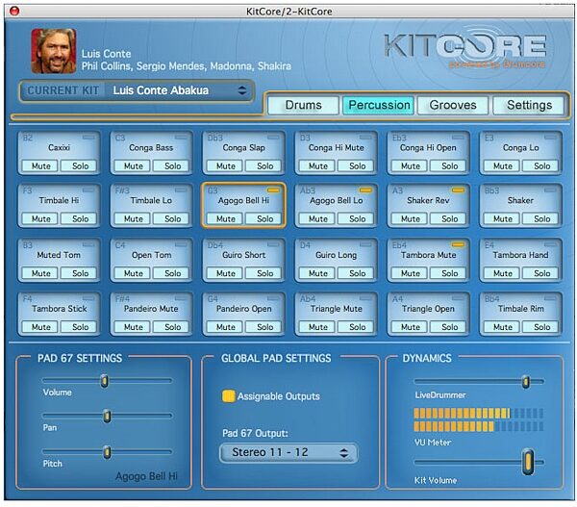Click the Pad 67 Volume slider

pos(107,381)
